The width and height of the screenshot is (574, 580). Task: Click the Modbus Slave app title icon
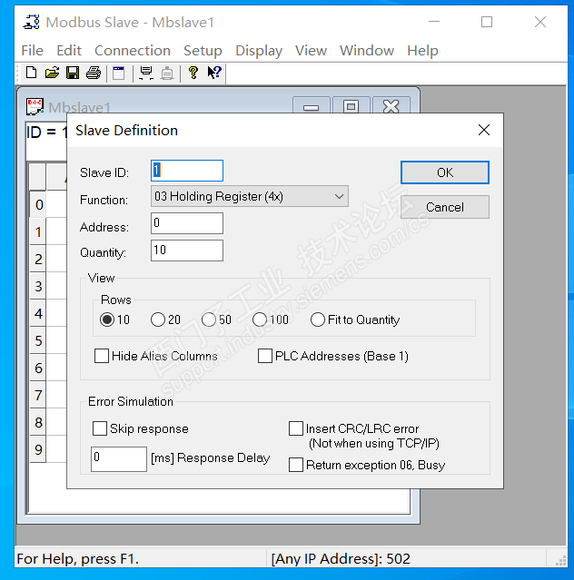[32, 22]
